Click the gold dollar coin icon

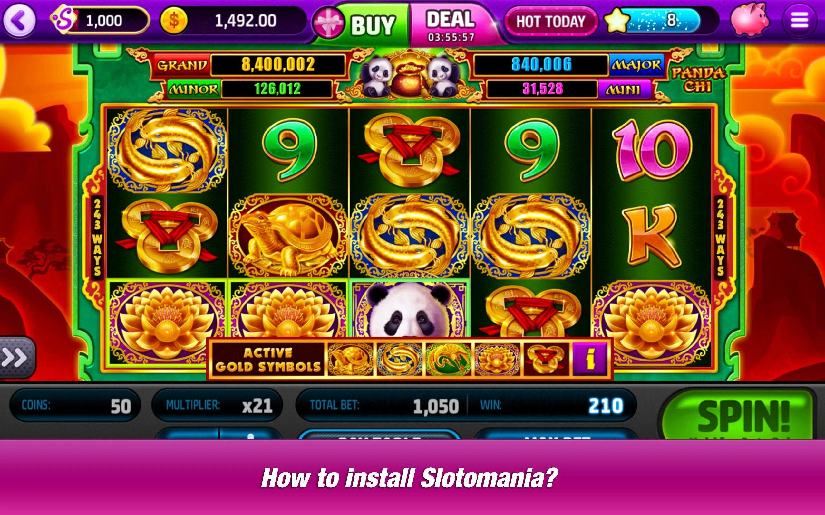click(174, 21)
